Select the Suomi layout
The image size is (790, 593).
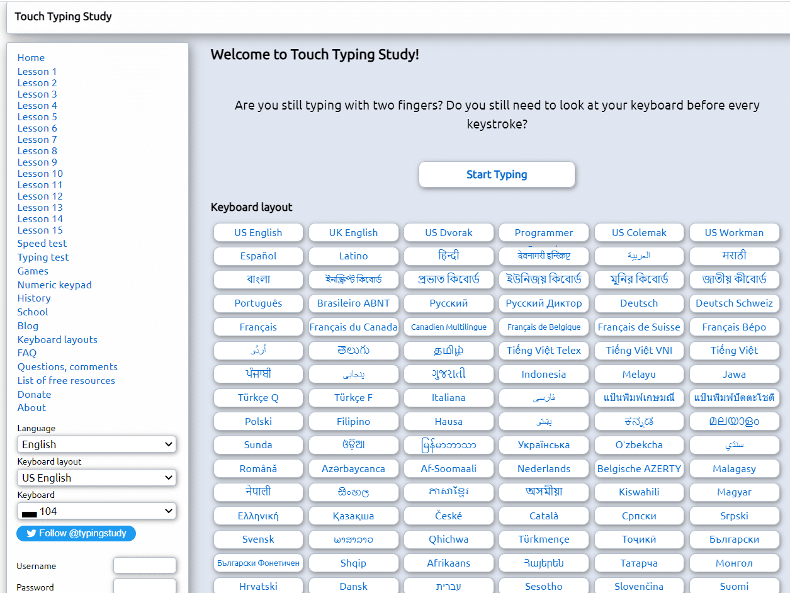coord(734,586)
